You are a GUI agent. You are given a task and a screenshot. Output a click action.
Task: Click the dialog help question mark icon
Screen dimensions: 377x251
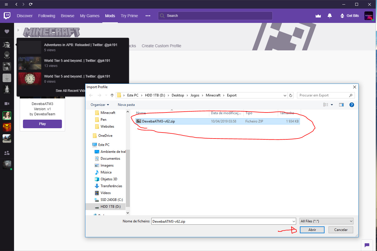click(x=352, y=105)
